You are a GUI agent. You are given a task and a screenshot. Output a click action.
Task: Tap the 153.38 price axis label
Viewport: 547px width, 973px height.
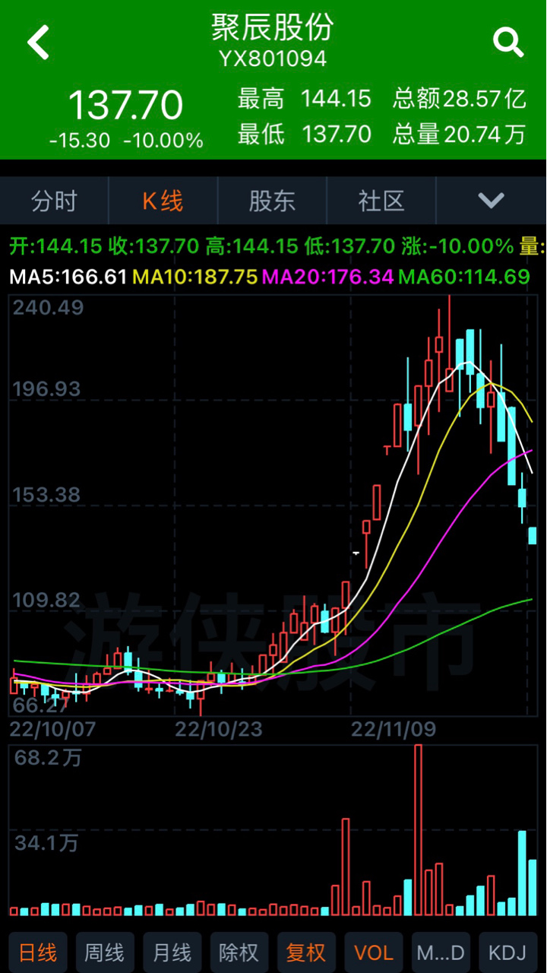coord(46,495)
